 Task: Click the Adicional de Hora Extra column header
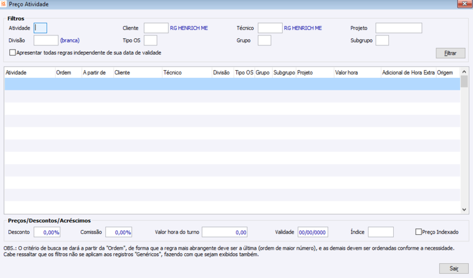pos(409,73)
